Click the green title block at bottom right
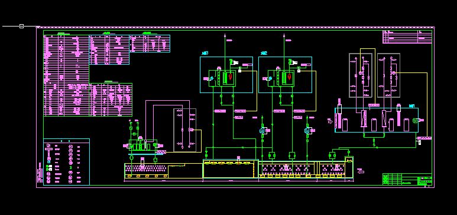This screenshot has width=457, height=215. 407,179
